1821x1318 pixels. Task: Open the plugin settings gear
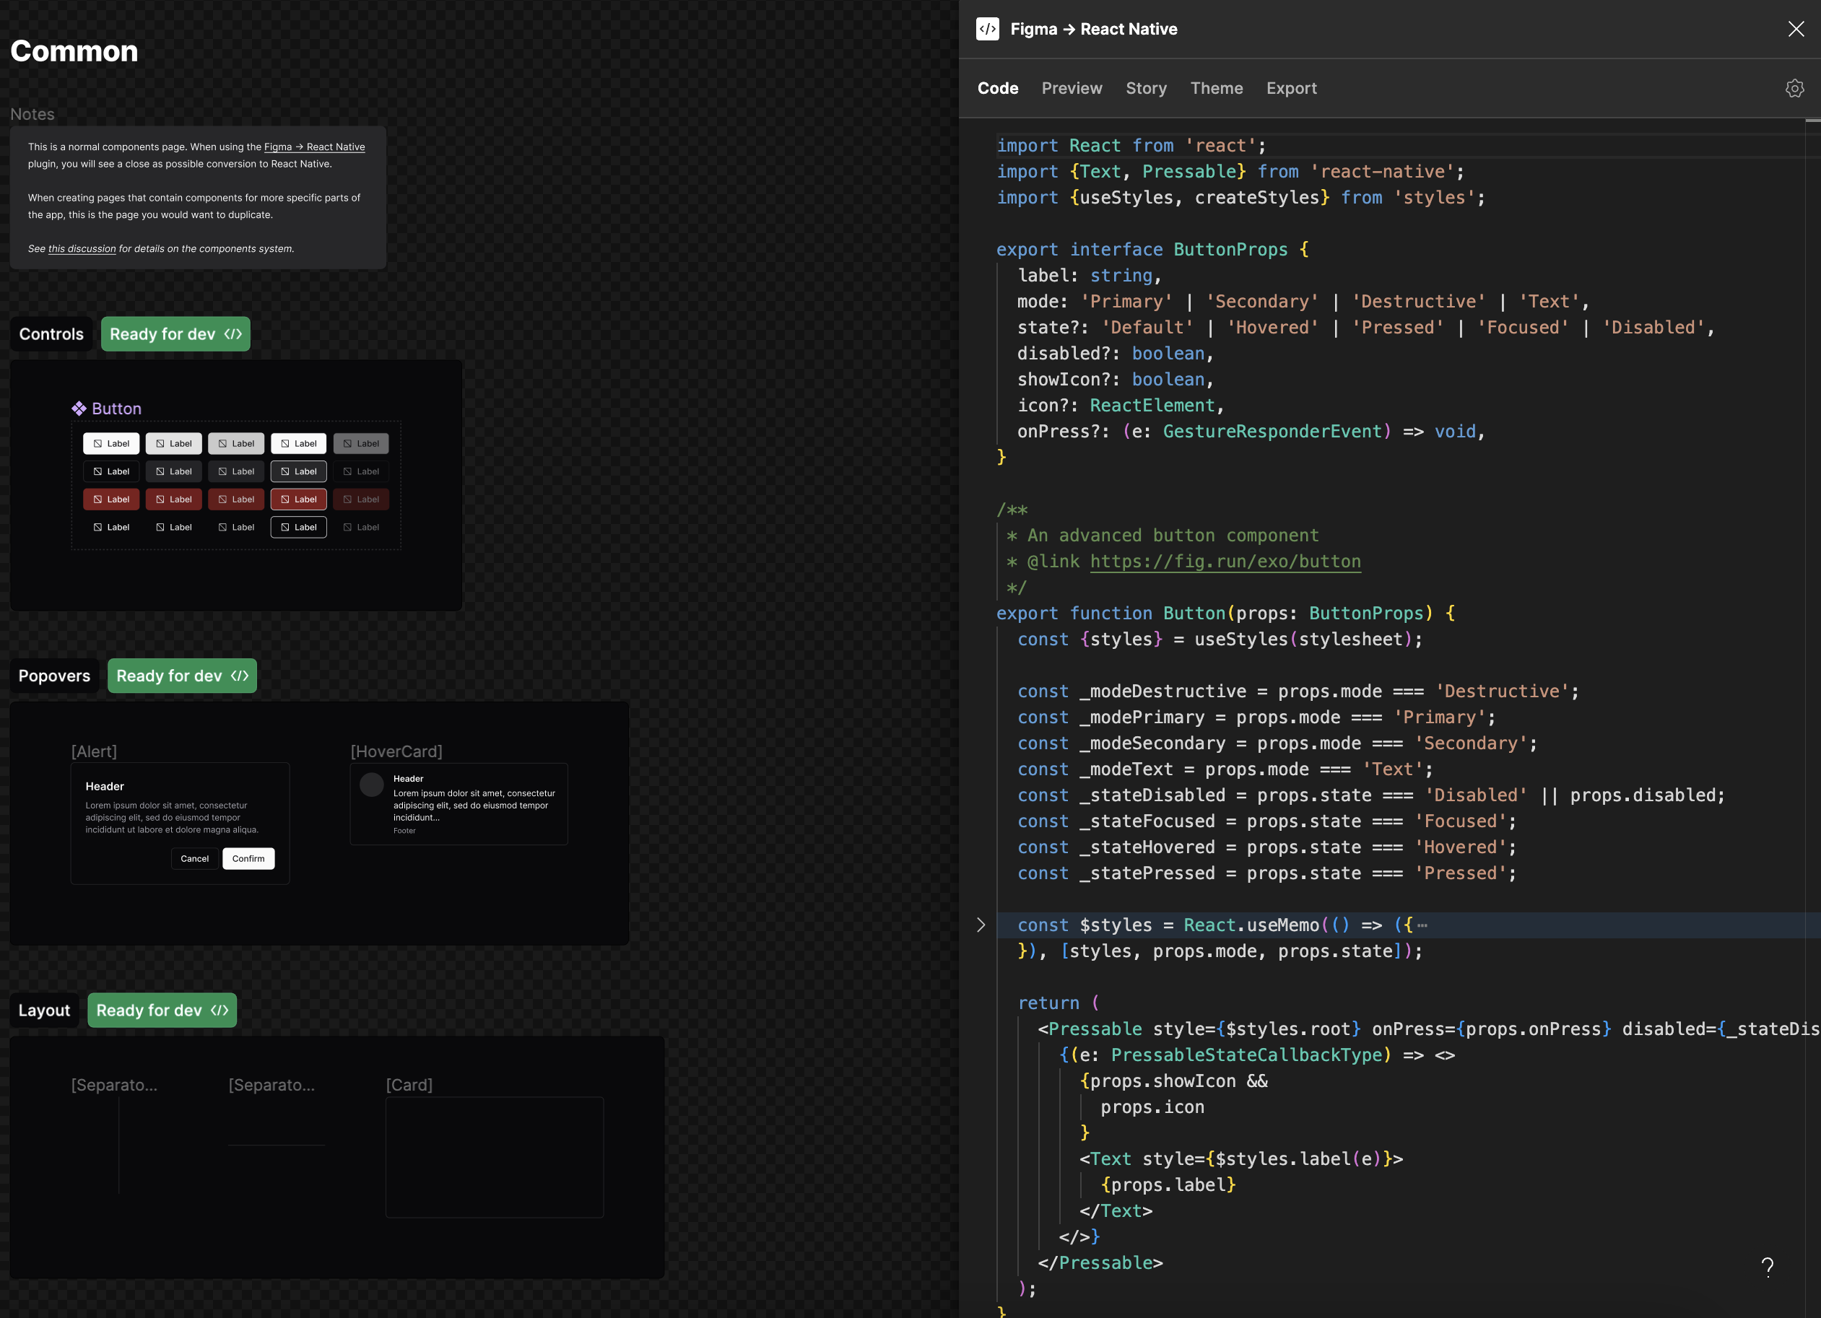(x=1794, y=88)
